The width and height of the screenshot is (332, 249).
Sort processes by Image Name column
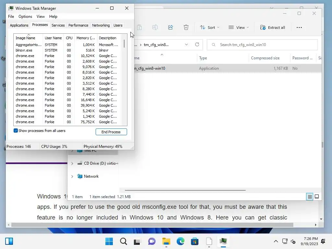(x=28, y=38)
